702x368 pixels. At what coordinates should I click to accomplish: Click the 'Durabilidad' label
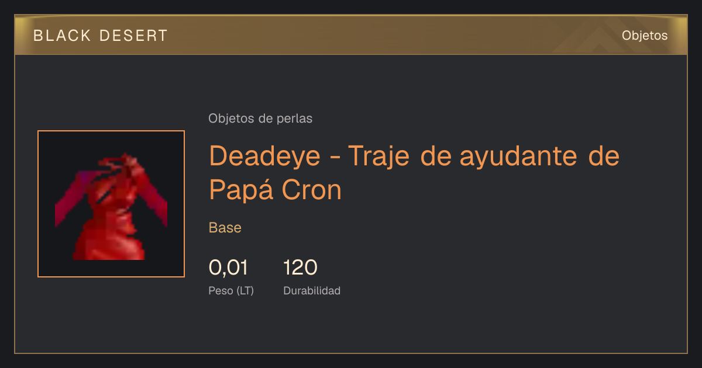tap(312, 291)
